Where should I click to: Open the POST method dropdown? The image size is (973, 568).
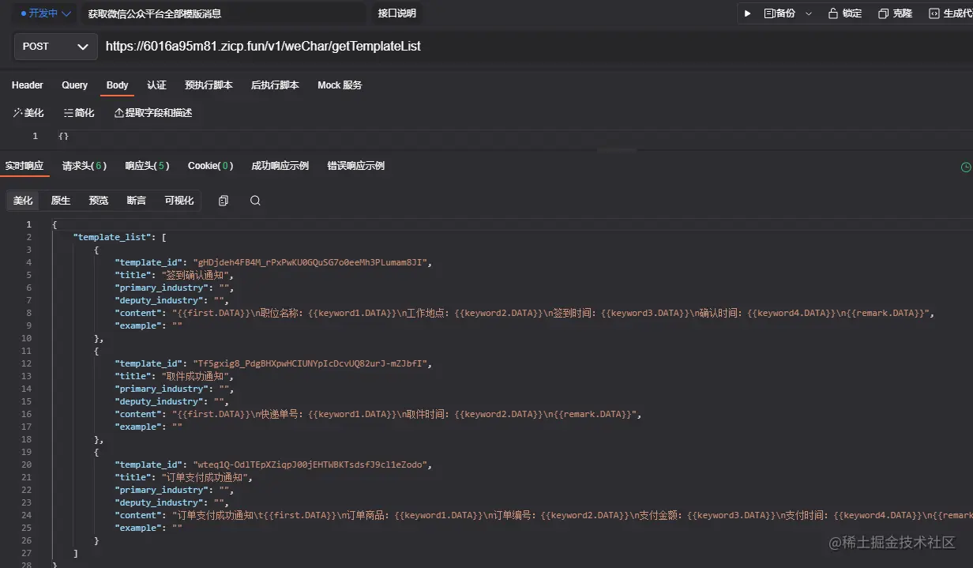coord(55,47)
